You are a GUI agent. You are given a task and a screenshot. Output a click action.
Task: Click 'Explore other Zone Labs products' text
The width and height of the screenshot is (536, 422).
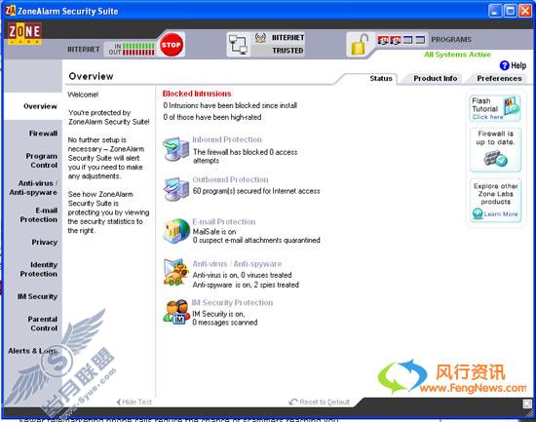(x=496, y=194)
